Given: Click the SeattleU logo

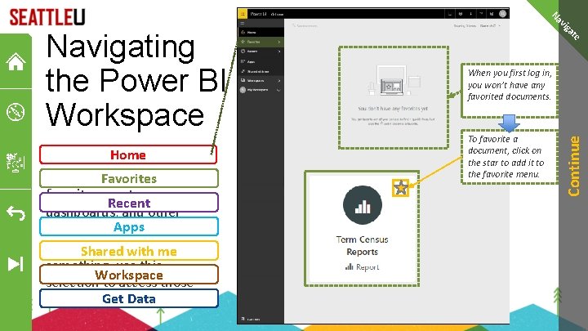Looking at the screenshot, I should pos(47,17).
